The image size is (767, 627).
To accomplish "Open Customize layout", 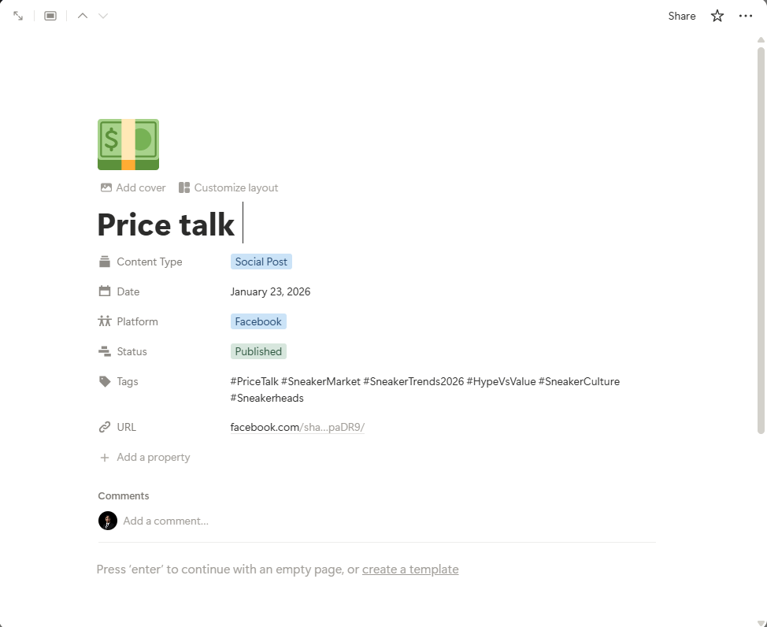I will coord(228,187).
